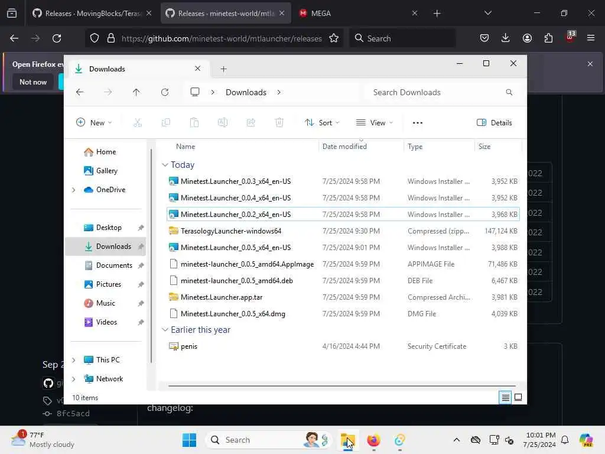Open Gallery in the navigation pane
Screen dimensions: 605x454
pos(106,171)
